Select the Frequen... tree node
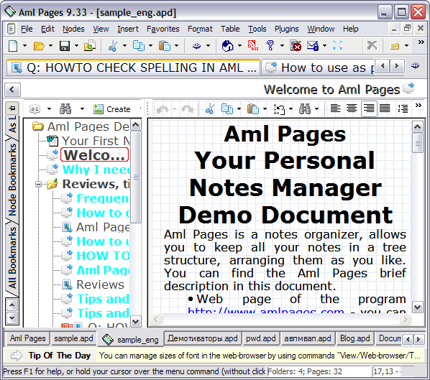Screen dimensions: 430x380 (103, 198)
